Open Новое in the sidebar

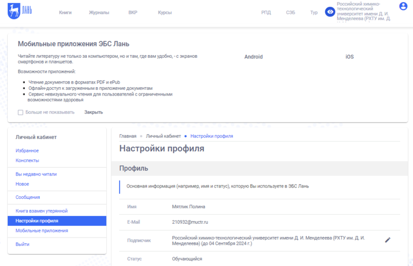click(x=22, y=184)
